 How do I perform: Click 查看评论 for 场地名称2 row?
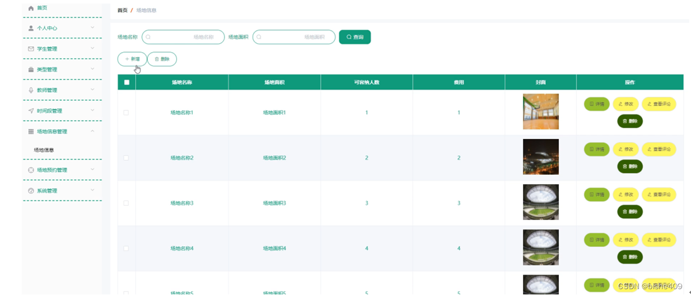659,150
